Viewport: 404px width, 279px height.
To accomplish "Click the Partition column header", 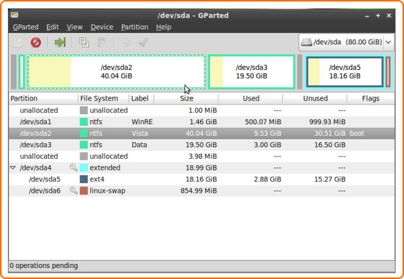I will 43,99.
